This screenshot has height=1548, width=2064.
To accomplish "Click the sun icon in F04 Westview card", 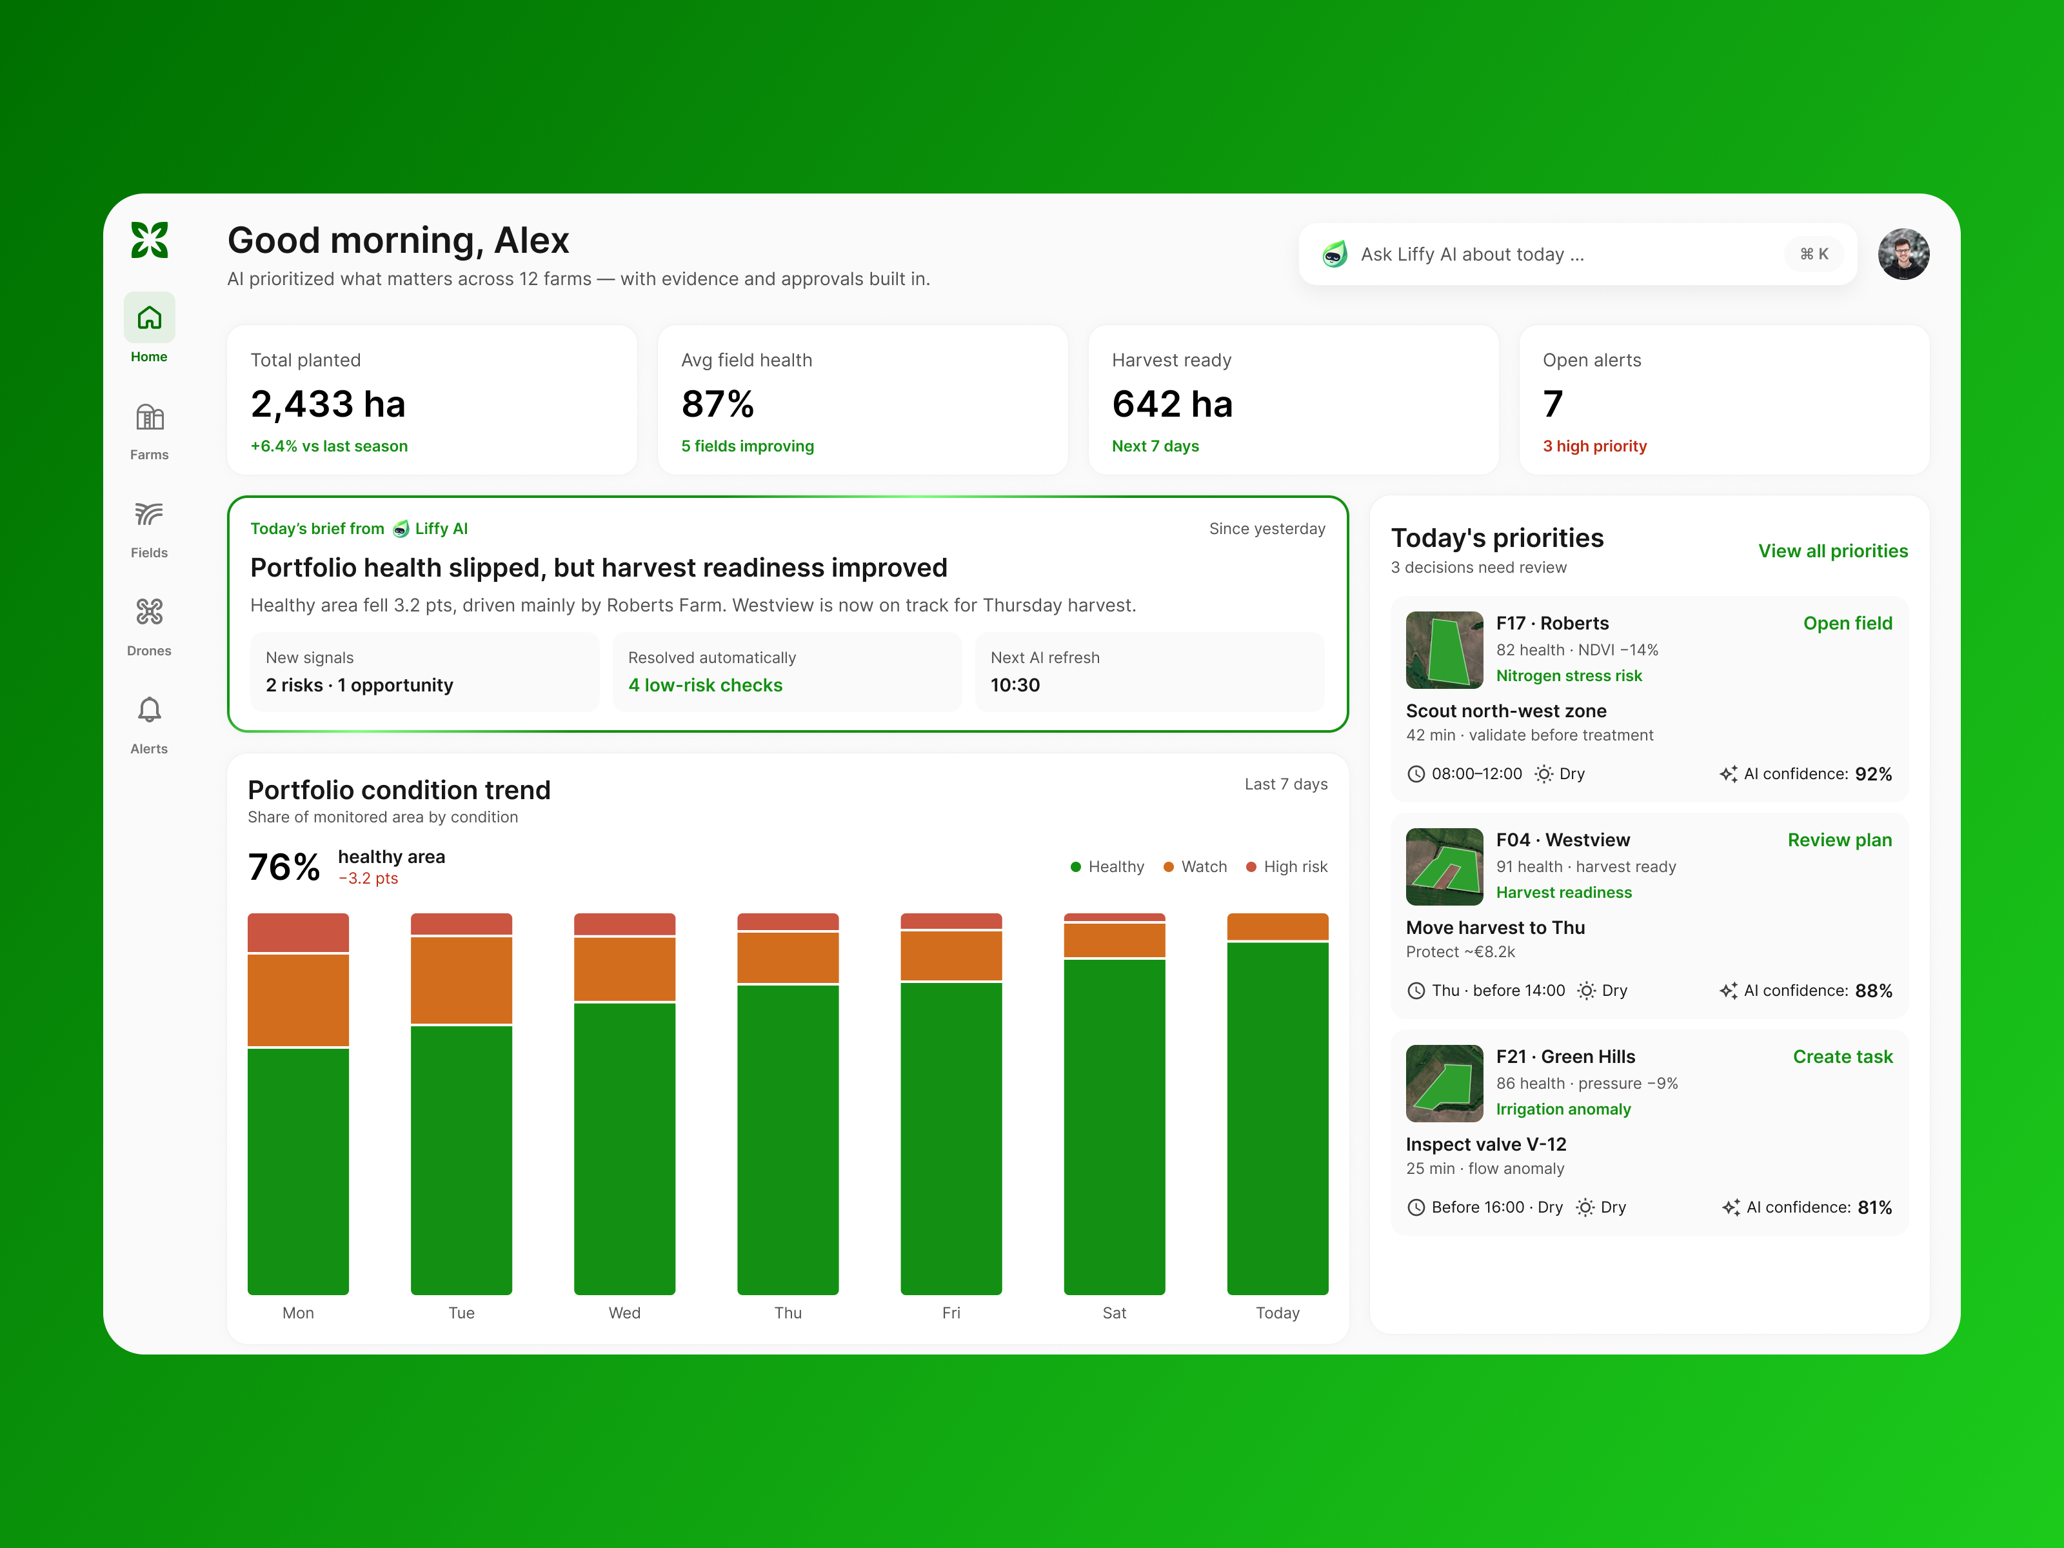I will [1586, 991].
